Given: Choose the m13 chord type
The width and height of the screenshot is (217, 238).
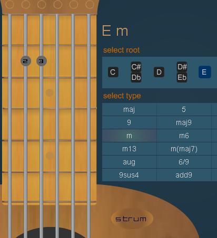Looking at the screenshot, I should [129, 149].
